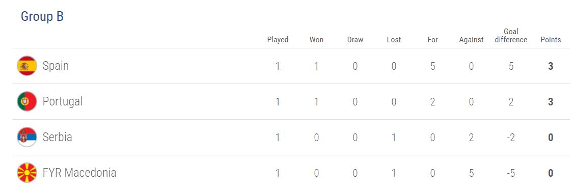Select the Group B heading
This screenshot has height=191, width=574.
click(42, 16)
